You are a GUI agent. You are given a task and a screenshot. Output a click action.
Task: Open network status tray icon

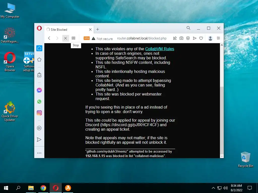tap(219, 188)
